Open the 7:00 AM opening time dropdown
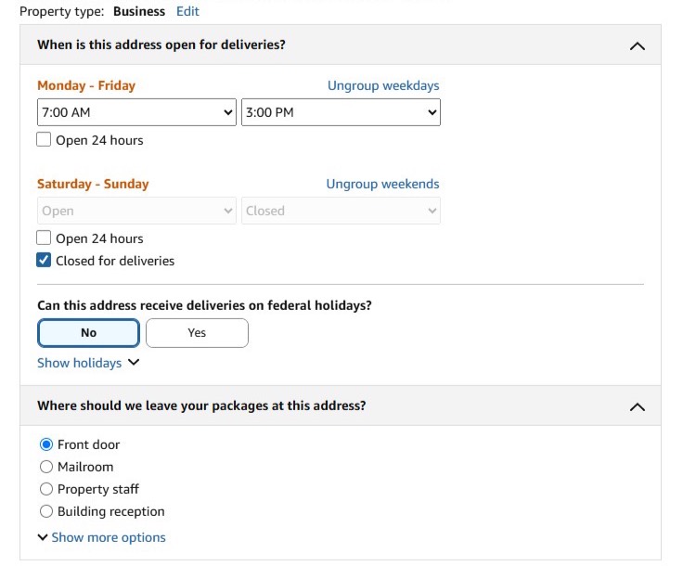 point(136,112)
